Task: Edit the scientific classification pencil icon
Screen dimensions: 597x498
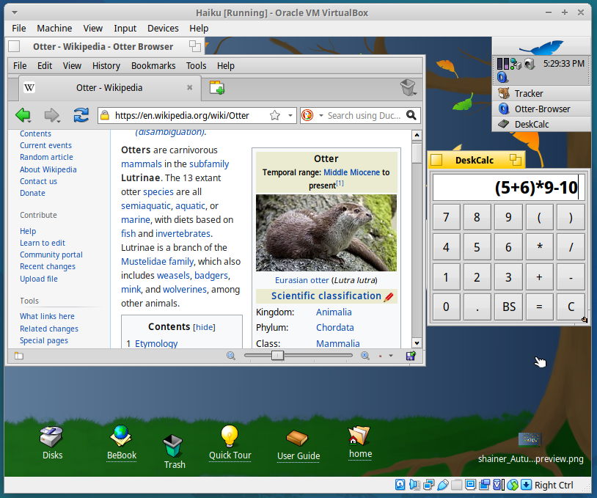Action: pyautogui.click(x=389, y=296)
